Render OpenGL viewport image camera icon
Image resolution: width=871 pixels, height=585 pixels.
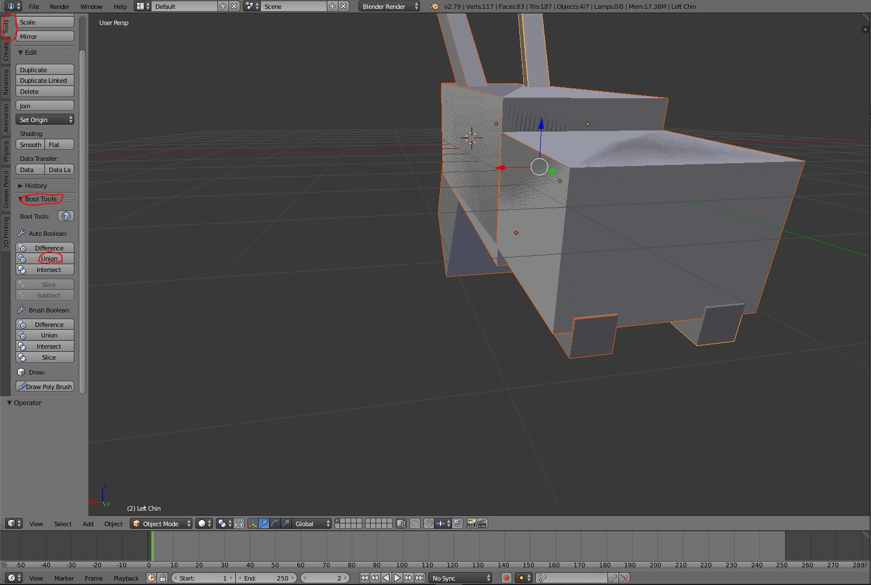coord(472,523)
